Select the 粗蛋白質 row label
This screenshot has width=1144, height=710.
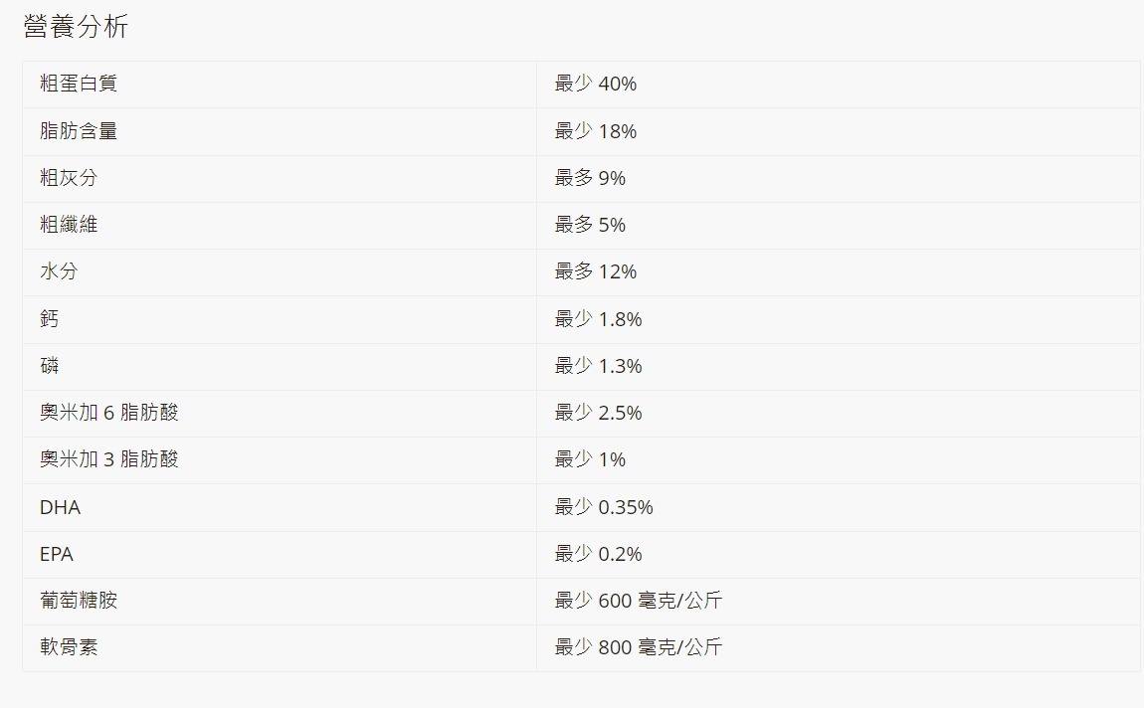click(79, 84)
